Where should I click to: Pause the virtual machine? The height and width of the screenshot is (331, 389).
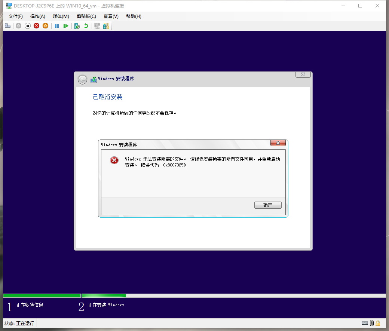57,26
